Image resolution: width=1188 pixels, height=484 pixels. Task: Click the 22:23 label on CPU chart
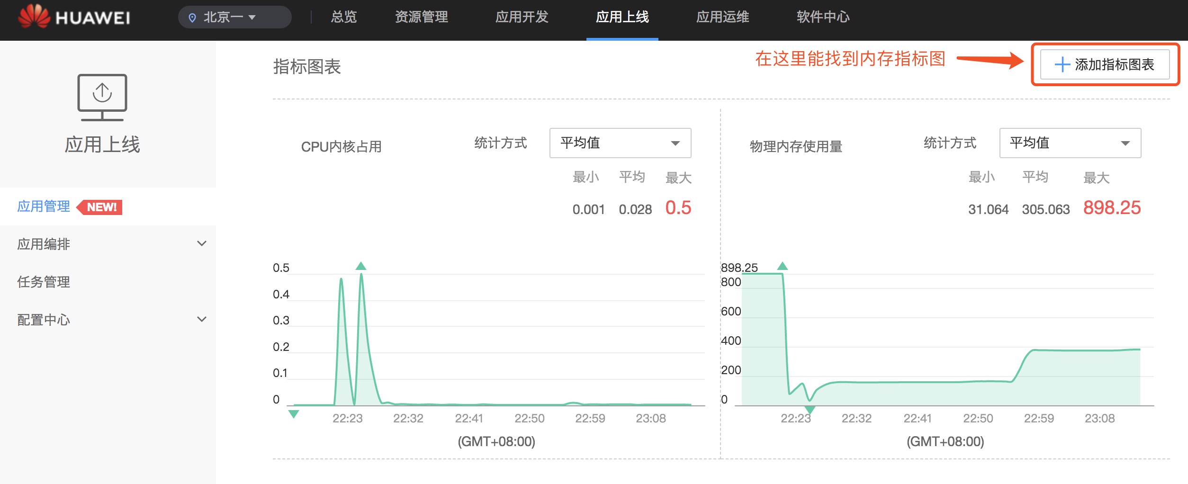tap(347, 419)
